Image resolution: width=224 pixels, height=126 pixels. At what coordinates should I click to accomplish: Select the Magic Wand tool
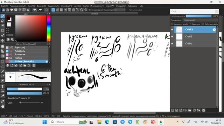pyautogui.click(x=2, y=71)
